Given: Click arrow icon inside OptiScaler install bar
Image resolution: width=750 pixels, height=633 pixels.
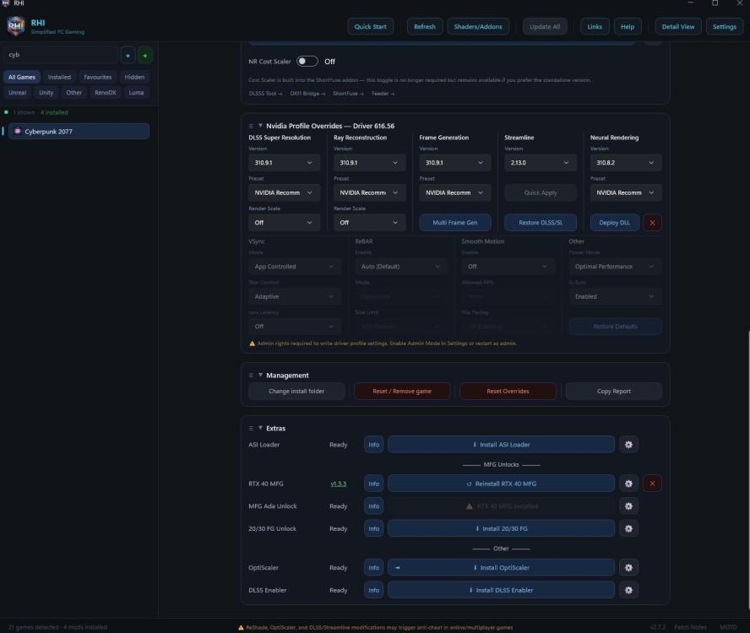Looking at the screenshot, I should click(398, 567).
